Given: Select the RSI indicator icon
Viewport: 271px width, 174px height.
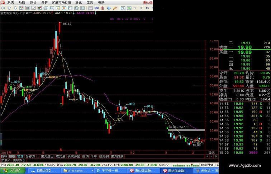Looking at the screenshot, I should [x=97, y=8].
